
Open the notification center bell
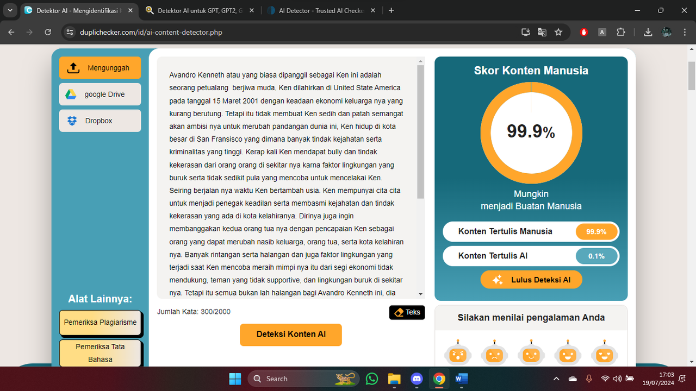coord(682,379)
